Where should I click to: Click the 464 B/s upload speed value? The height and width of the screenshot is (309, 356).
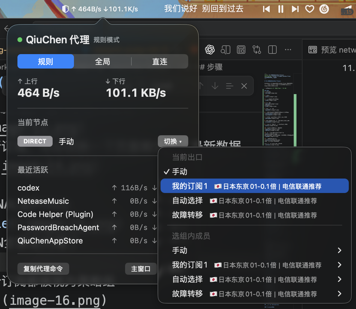38,93
